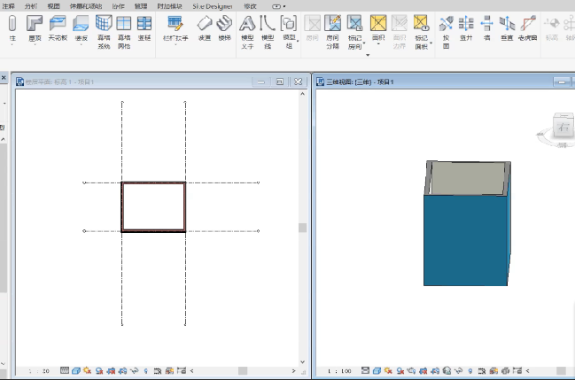575x380 pixels.
Task: Expand the dropdown arrow under 栏杆扶手 (Railing)
Action: click(x=175, y=45)
